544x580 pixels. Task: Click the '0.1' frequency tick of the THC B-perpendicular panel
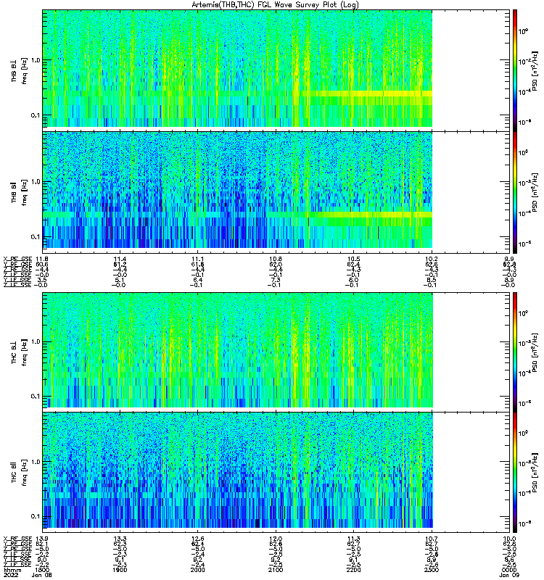pos(36,396)
